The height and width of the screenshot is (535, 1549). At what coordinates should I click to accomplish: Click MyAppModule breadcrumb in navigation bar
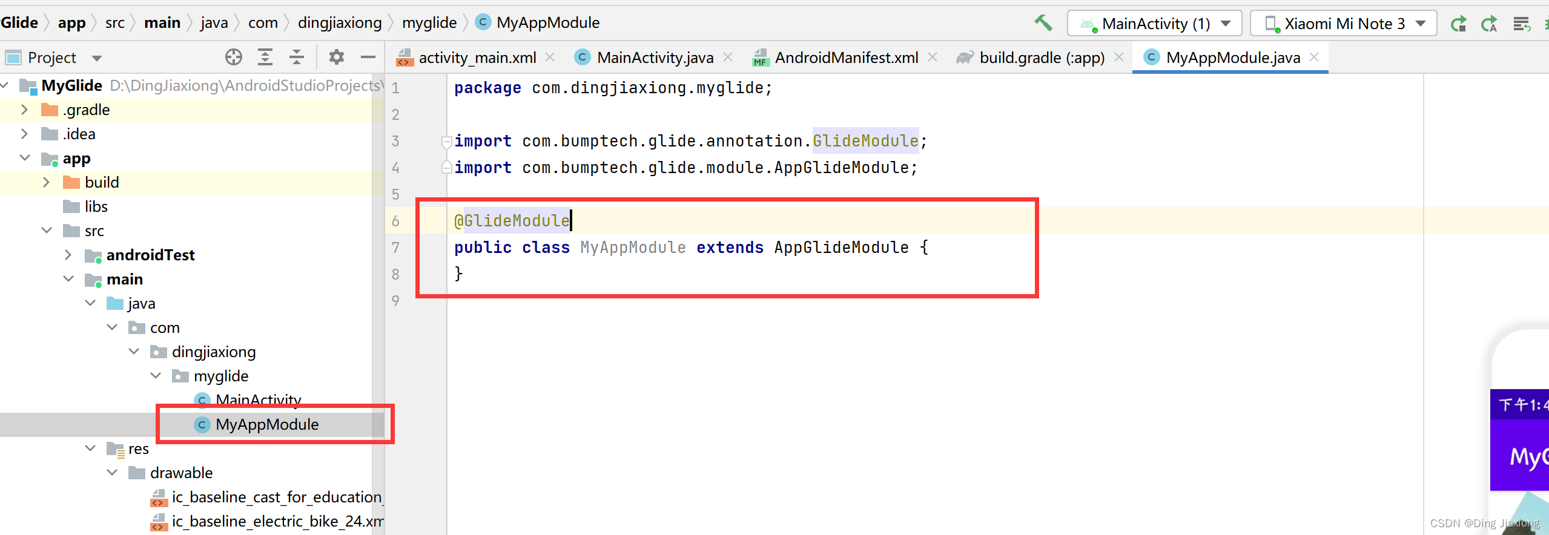pyautogui.click(x=538, y=23)
